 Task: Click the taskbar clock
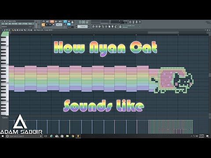[202, 136]
